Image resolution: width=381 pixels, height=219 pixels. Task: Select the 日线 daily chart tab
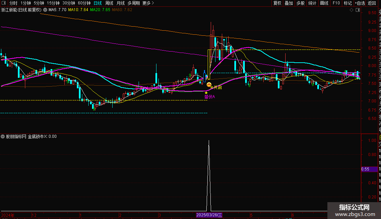pyautogui.click(x=98, y=3)
